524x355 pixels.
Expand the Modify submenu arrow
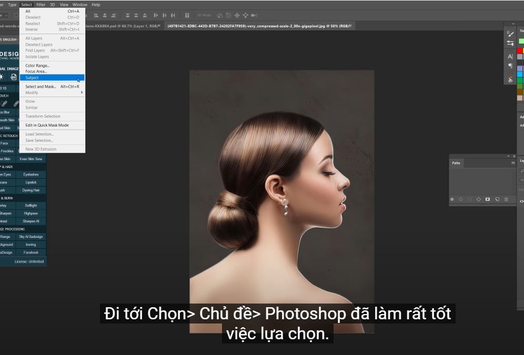82,92
